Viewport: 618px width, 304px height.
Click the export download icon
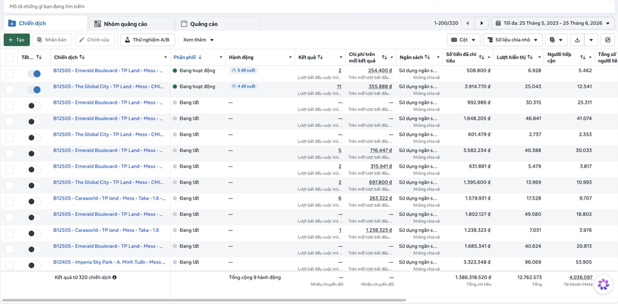click(577, 40)
